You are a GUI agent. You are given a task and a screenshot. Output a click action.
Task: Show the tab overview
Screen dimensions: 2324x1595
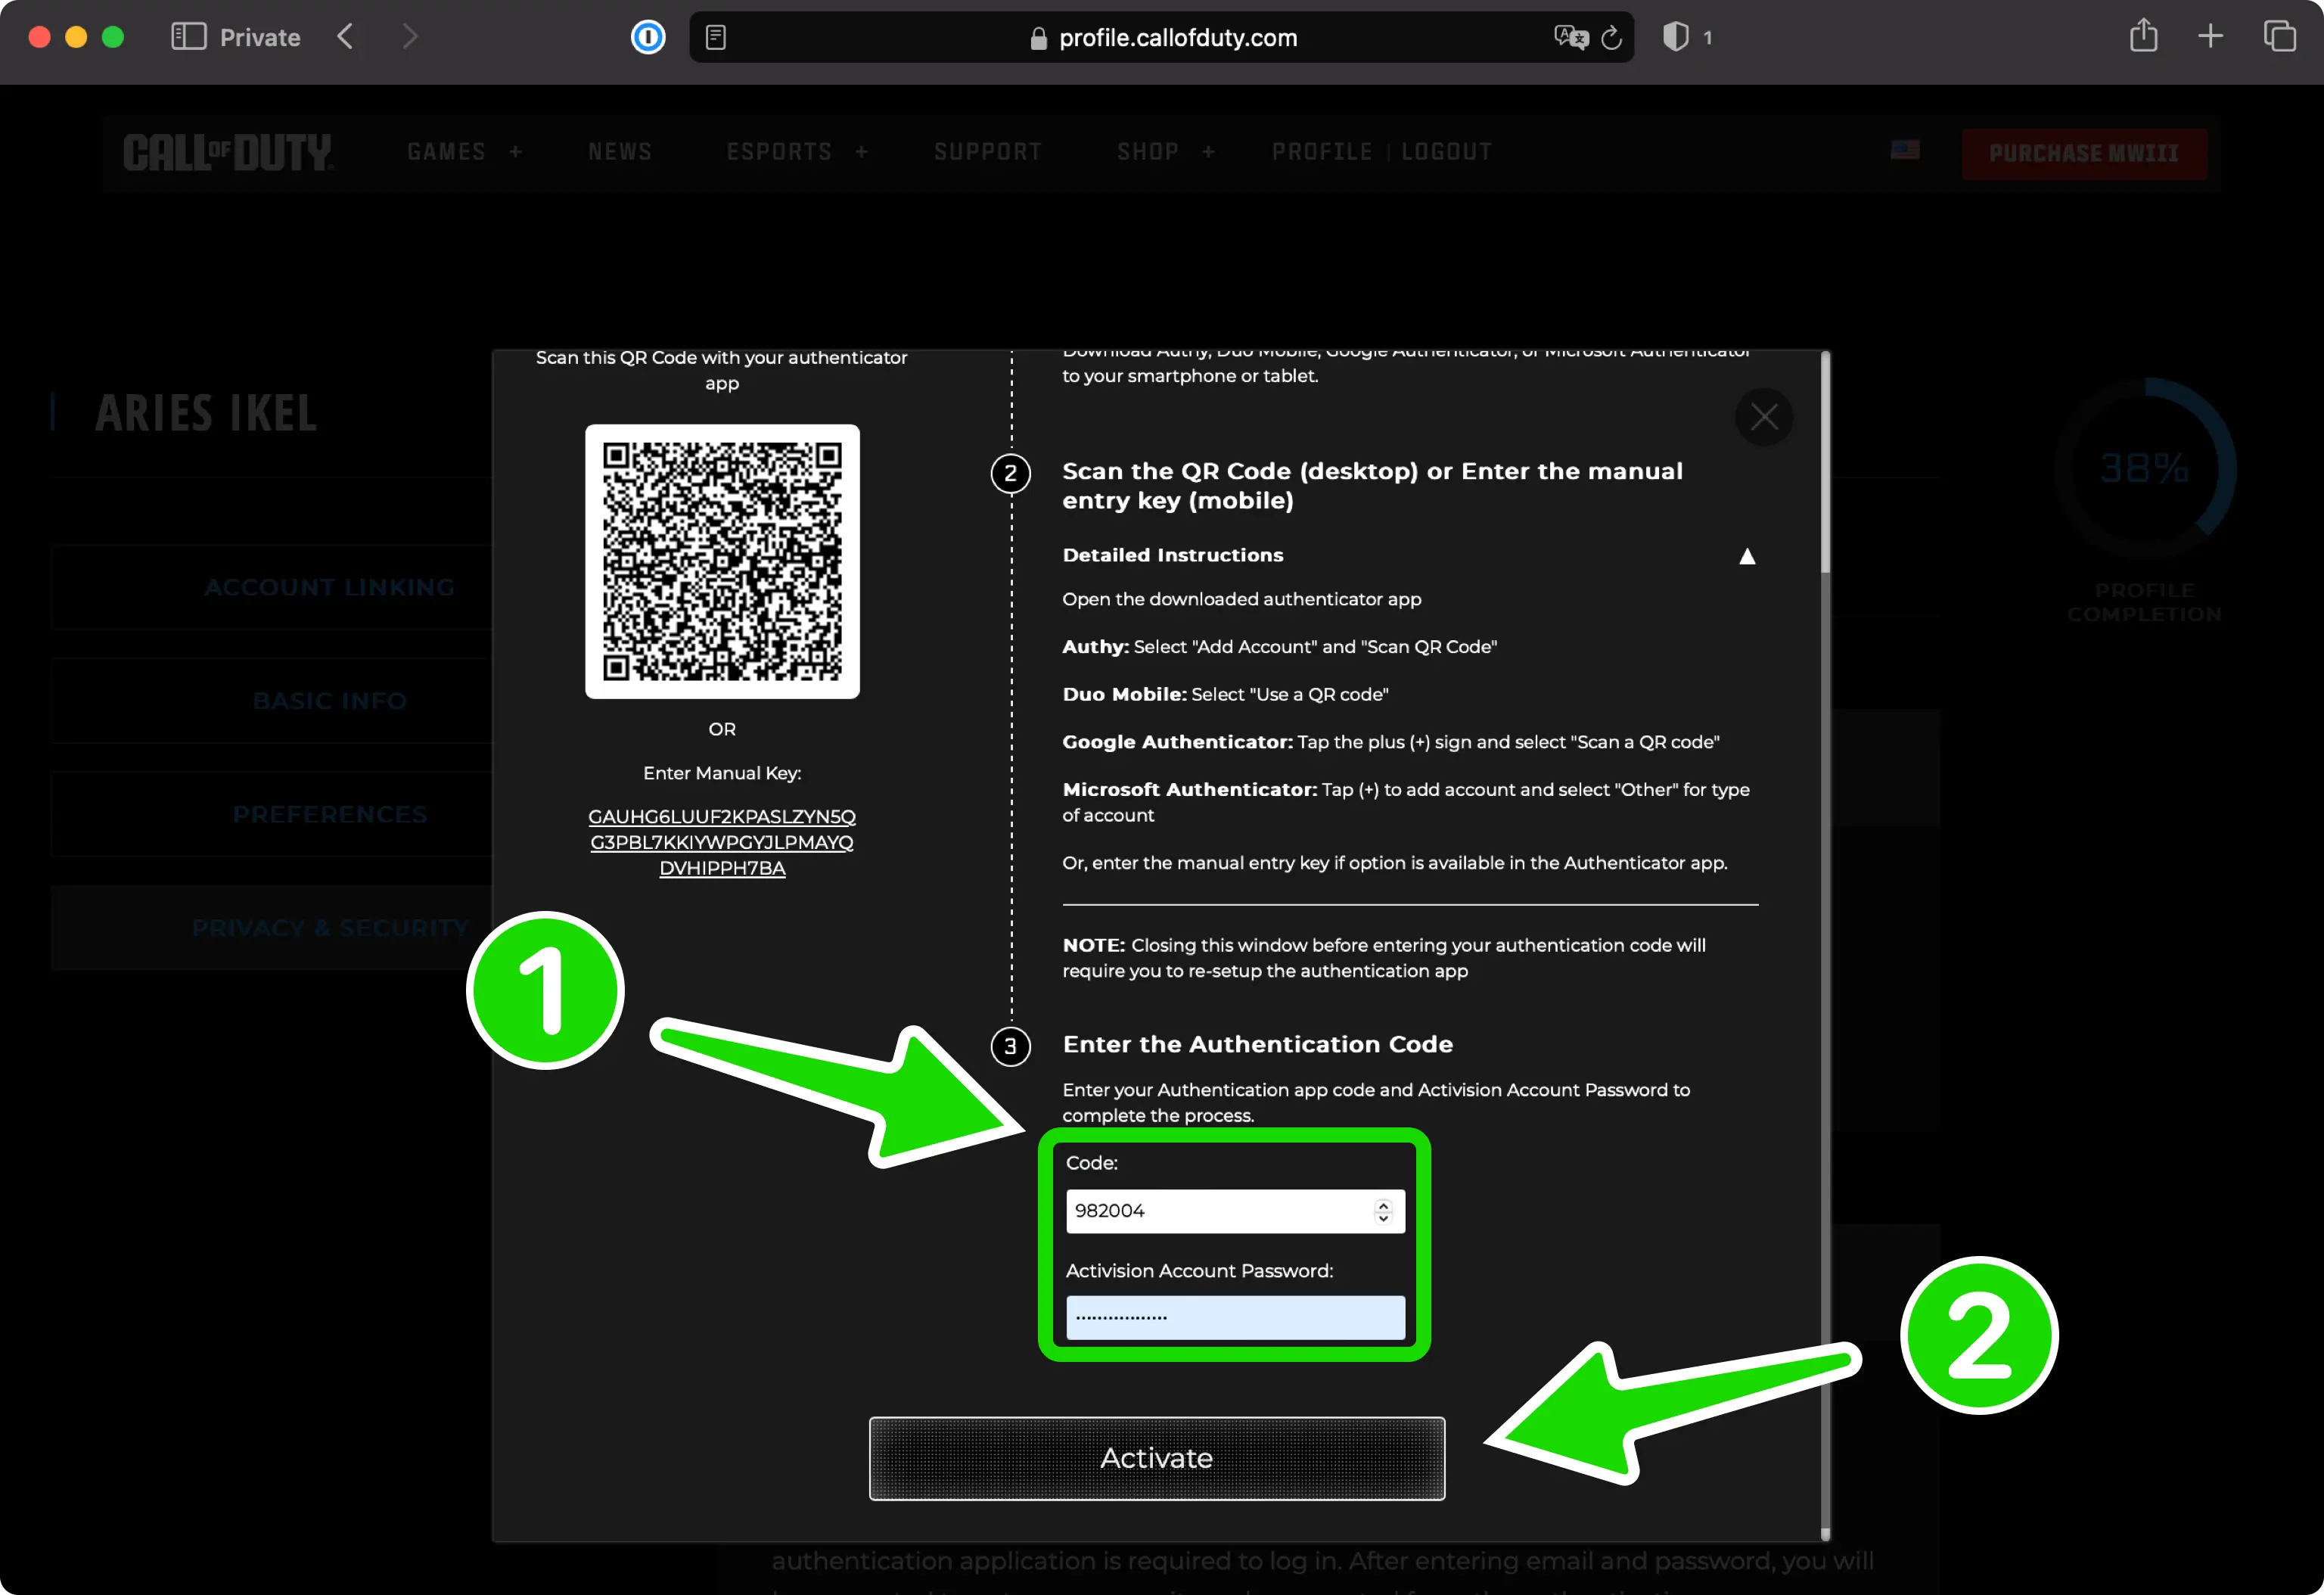pyautogui.click(x=2279, y=37)
